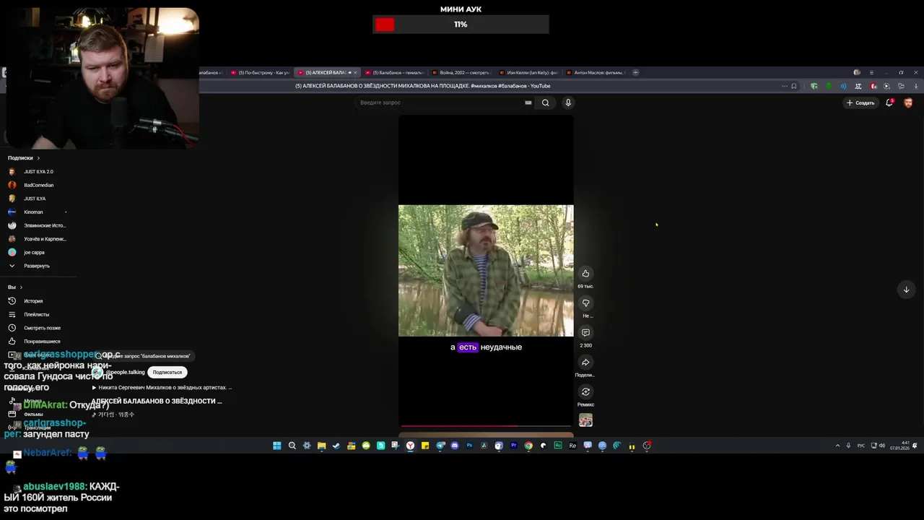Open Windows taskbar search
924x520 pixels.
[292, 446]
